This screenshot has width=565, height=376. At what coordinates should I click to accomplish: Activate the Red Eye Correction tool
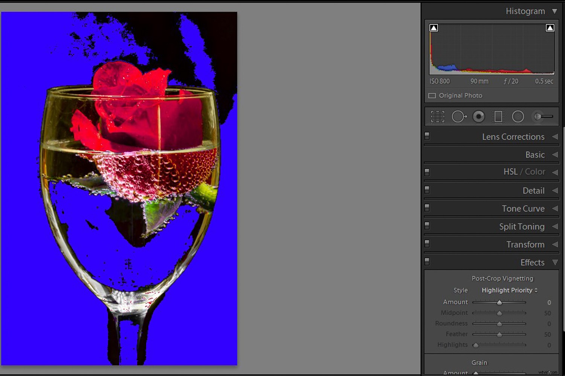click(x=479, y=117)
